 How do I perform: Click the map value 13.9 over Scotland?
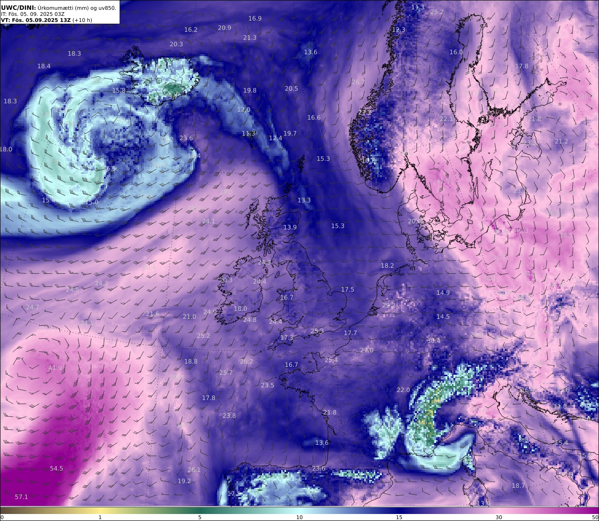pos(290,228)
